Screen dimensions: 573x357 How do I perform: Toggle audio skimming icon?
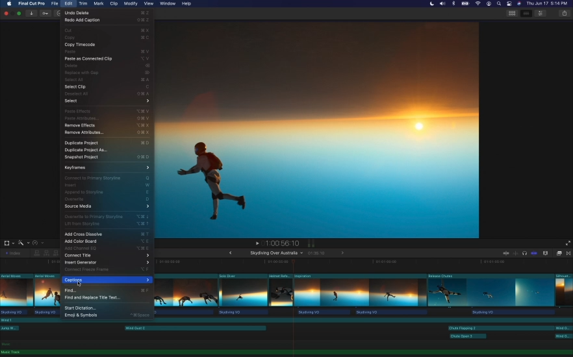pos(515,253)
